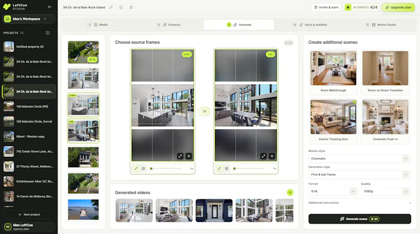Open the Format 9:16 dropdown

coord(332,191)
